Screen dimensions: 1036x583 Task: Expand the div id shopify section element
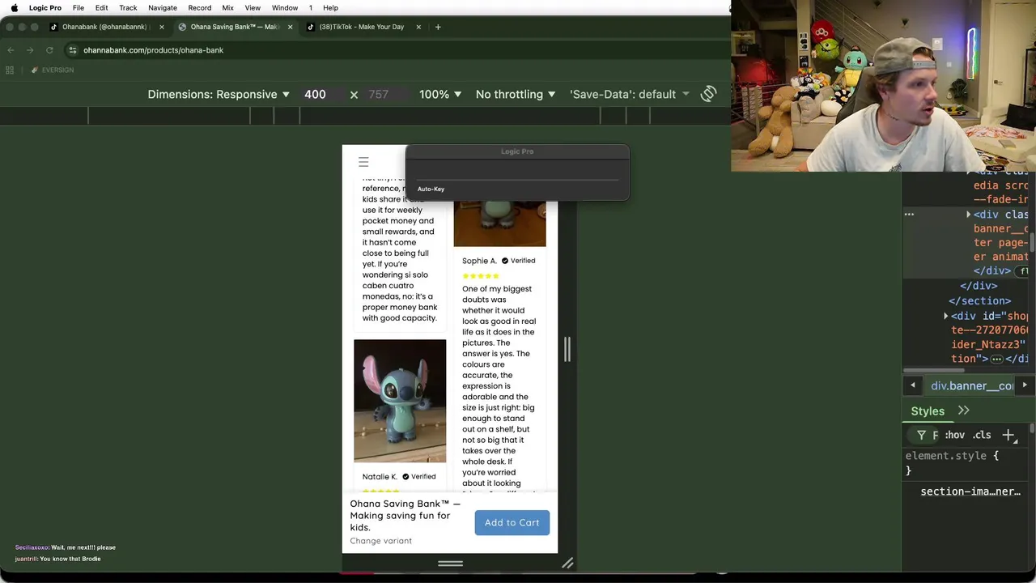(945, 317)
